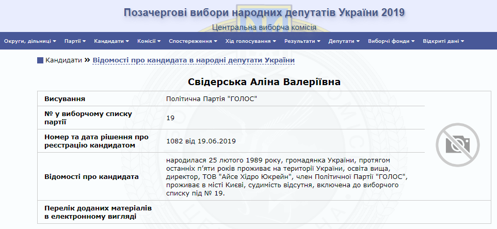Expand the "Партії" navigation menu
The width and height of the screenshot is (497, 229).
pos(75,41)
